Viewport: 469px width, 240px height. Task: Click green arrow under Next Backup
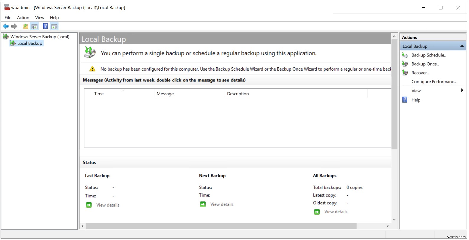point(203,204)
